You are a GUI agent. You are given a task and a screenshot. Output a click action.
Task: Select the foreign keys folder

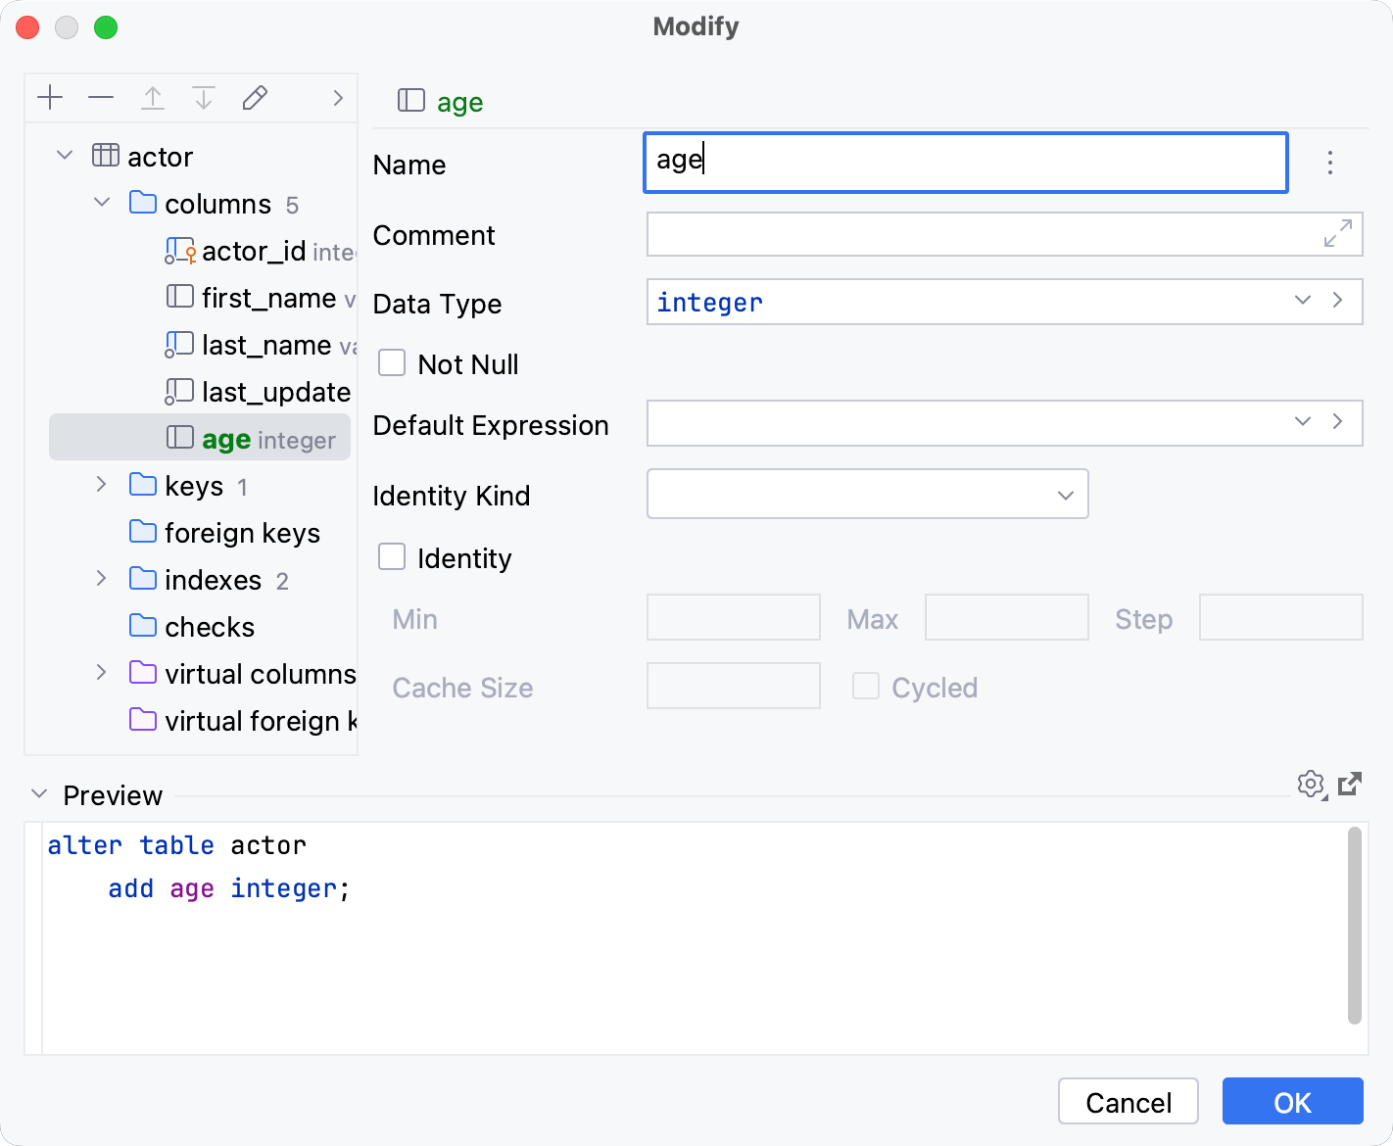coord(242,533)
